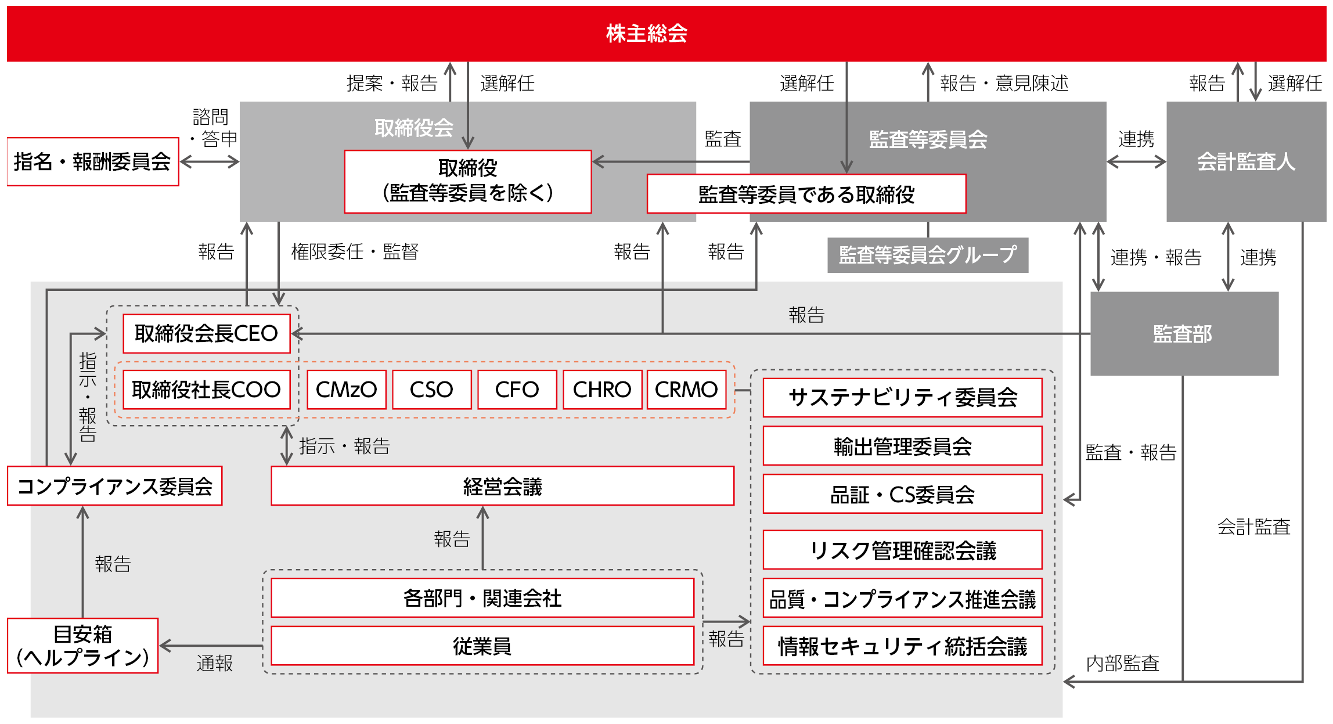Select the 監査部 box

[1184, 332]
